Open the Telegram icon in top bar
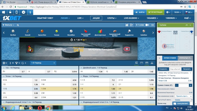197x111 pixels. [23, 12]
